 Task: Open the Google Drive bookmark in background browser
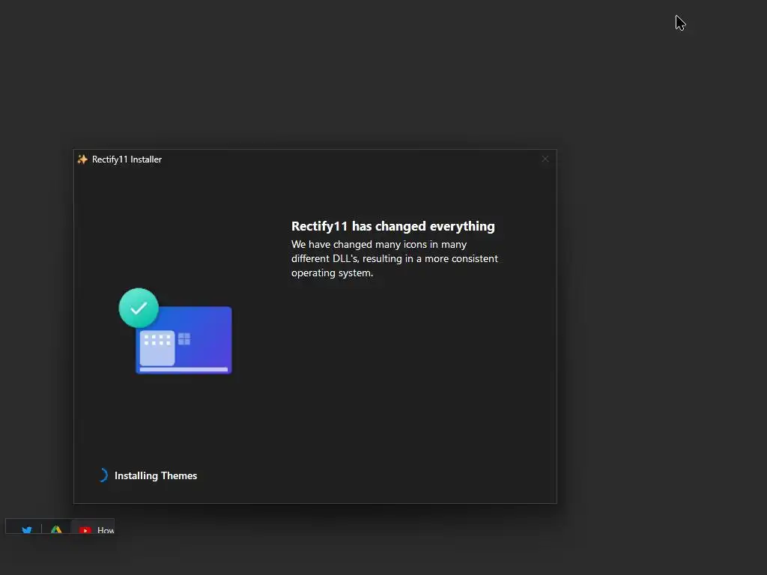56,530
